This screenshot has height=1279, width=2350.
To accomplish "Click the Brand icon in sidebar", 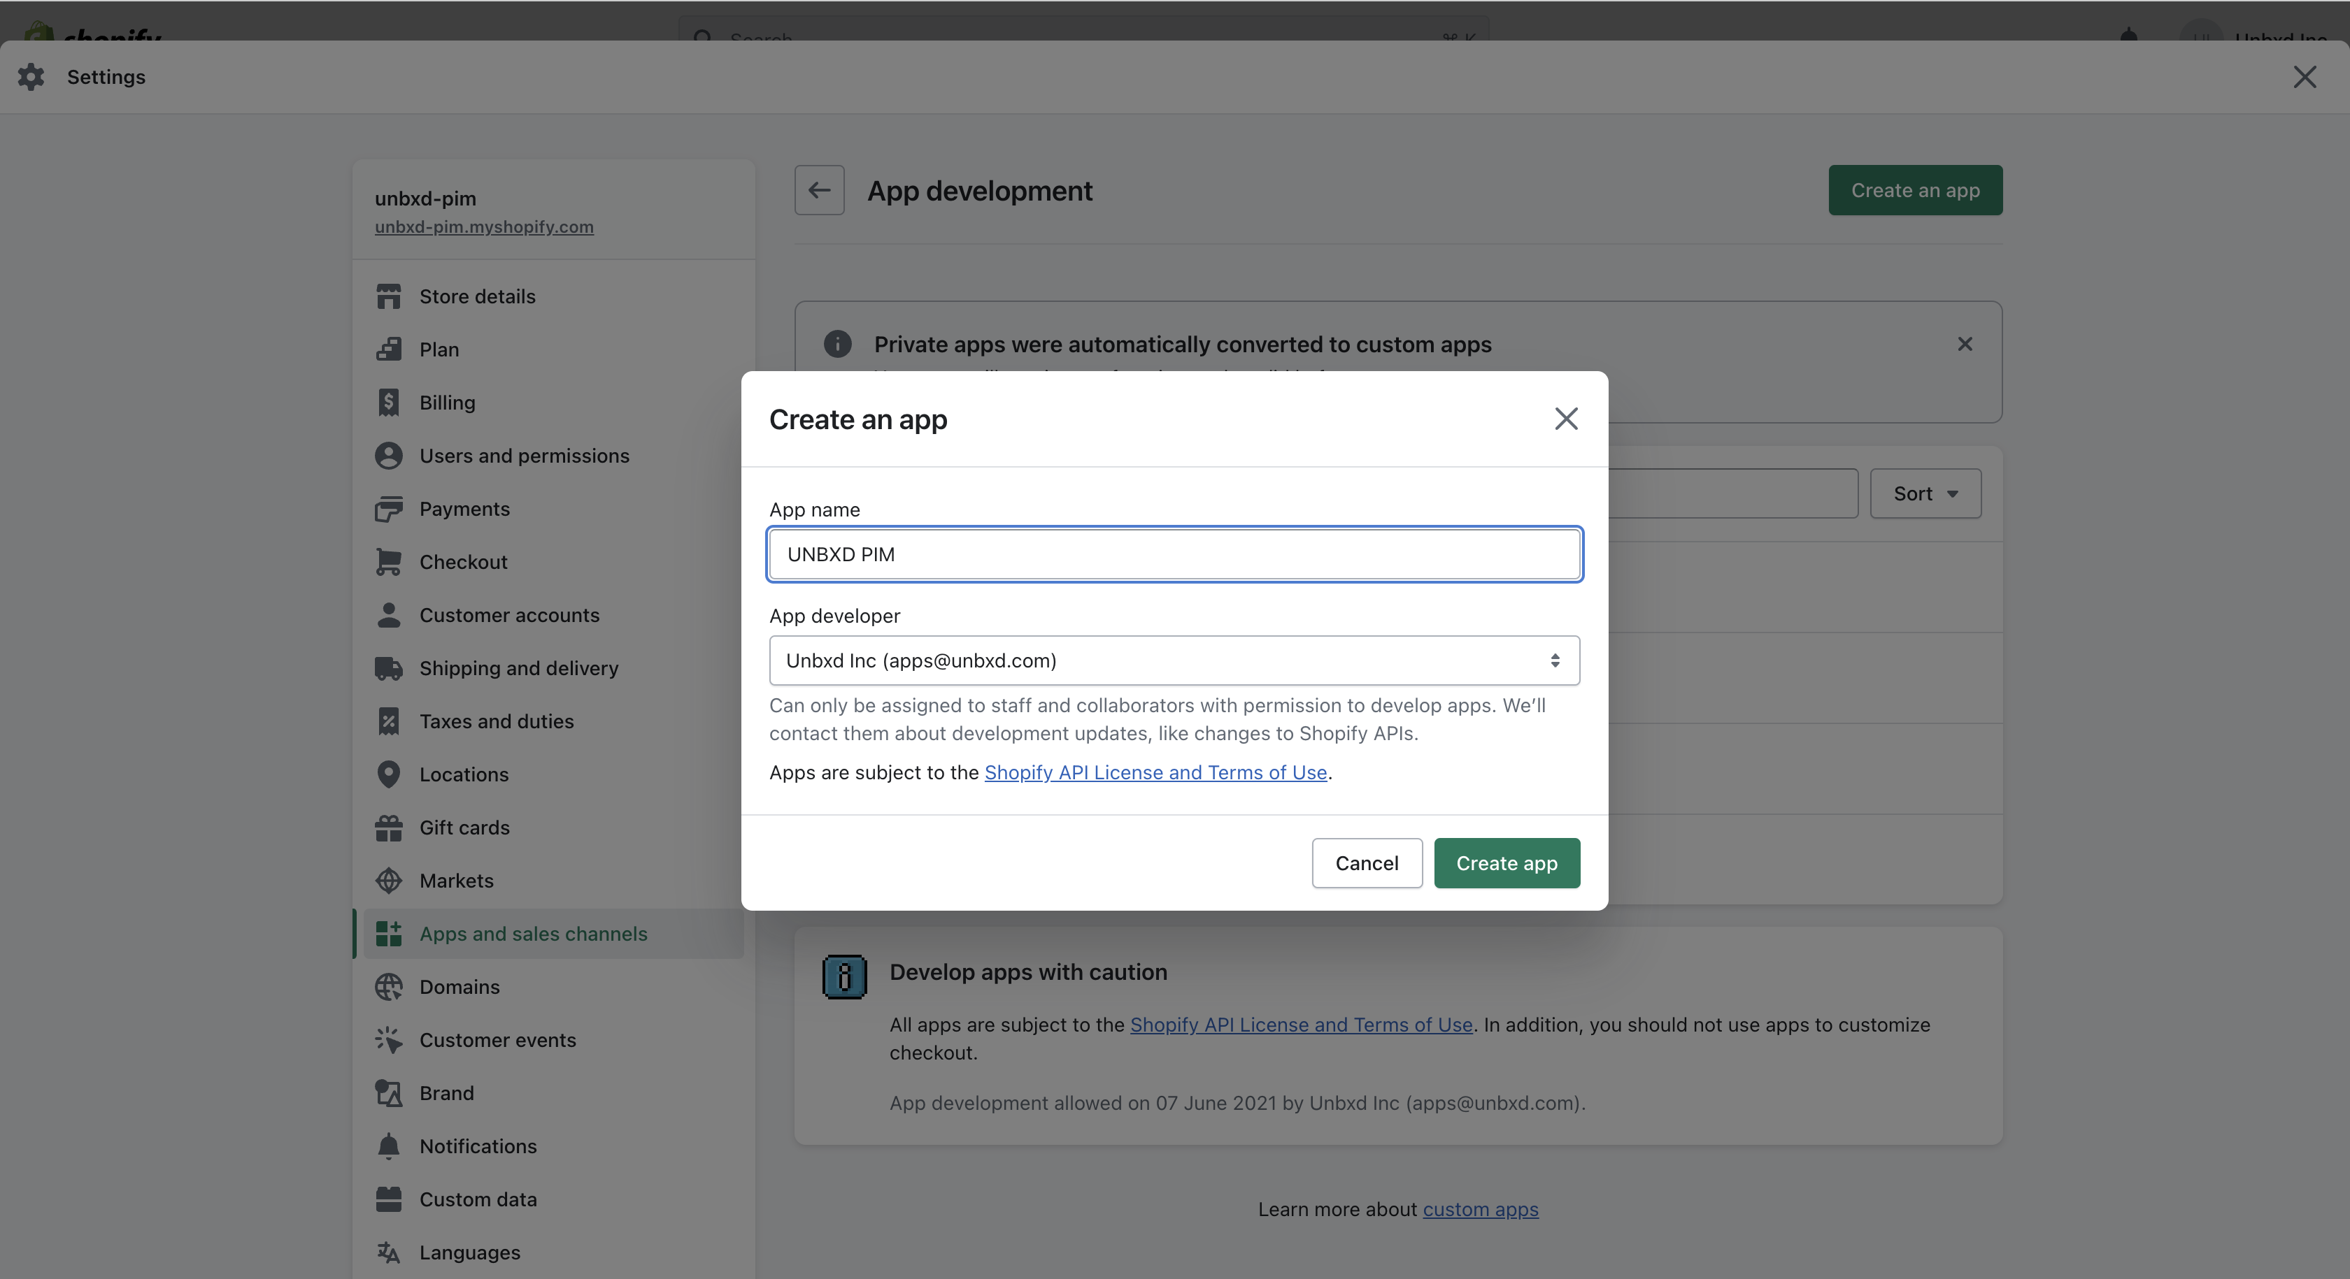I will (389, 1093).
